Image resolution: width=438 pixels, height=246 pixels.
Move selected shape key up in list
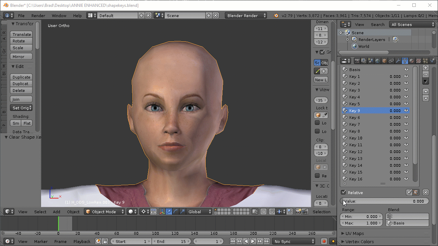click(426, 91)
